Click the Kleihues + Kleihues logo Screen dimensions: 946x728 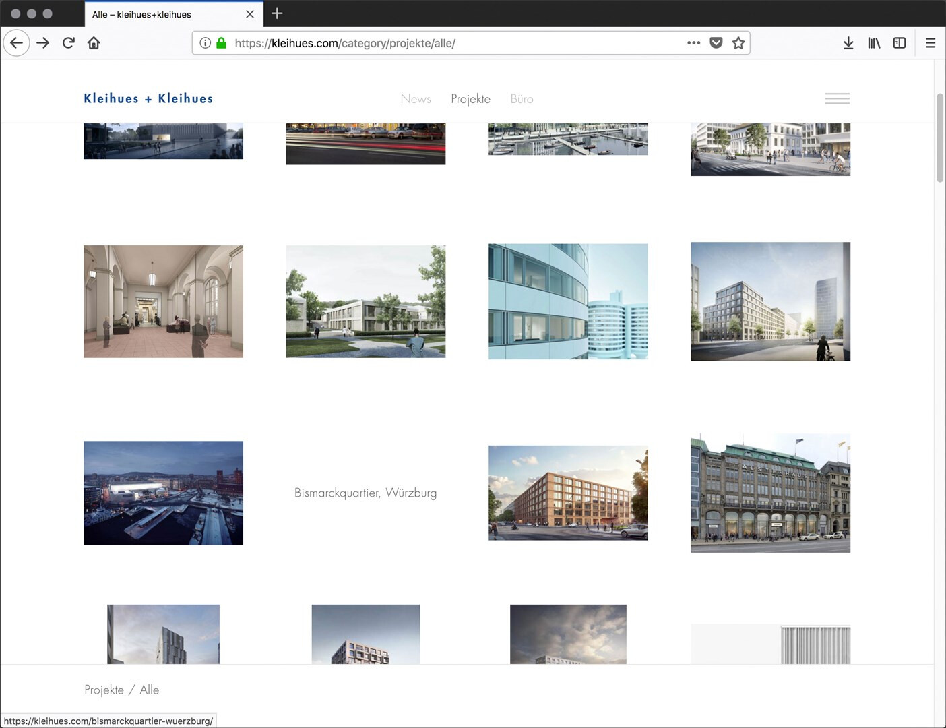point(148,98)
